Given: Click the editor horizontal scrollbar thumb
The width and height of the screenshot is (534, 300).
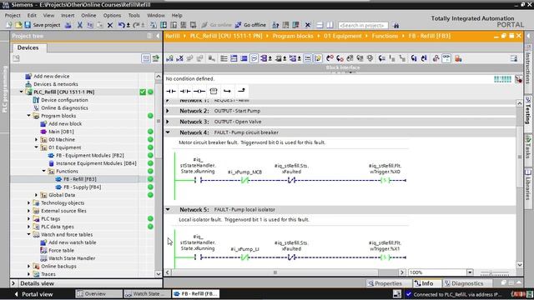Looking at the screenshot, I should 275,272.
